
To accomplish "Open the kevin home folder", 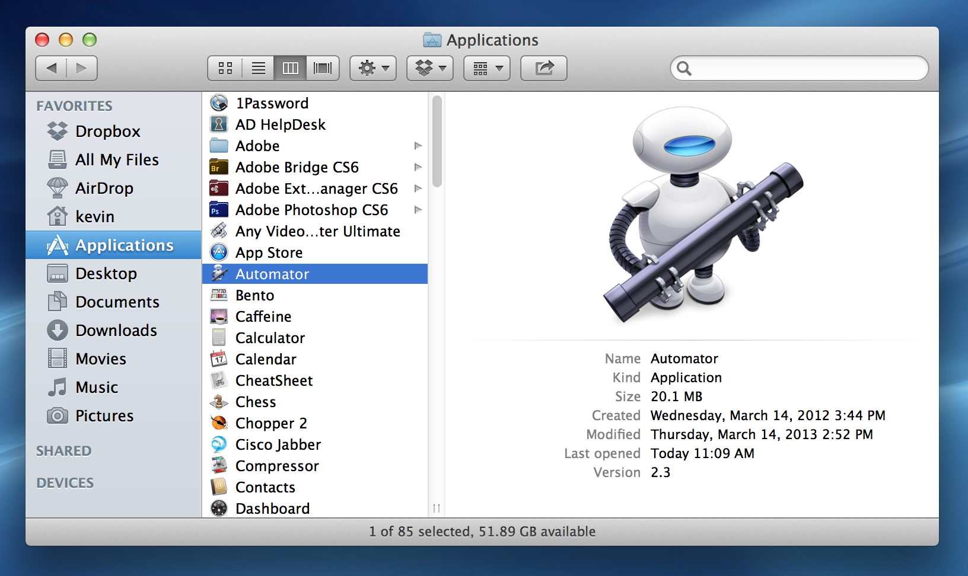I will point(113,216).
